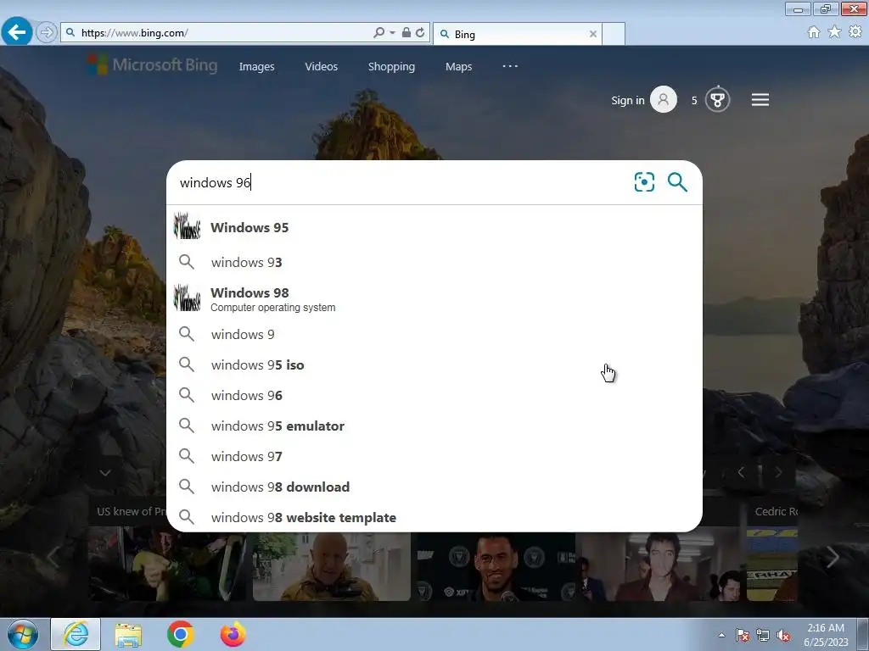Collapse news feed with down chevron
869x651 pixels.
(x=105, y=472)
